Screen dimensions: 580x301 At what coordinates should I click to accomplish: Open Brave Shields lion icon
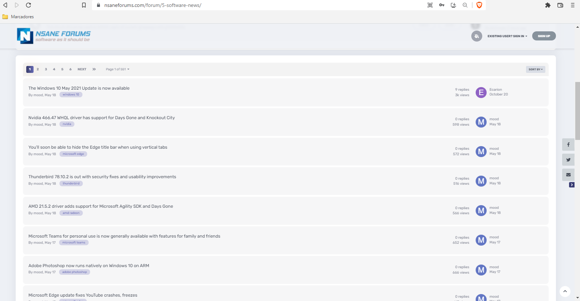pyautogui.click(x=479, y=5)
